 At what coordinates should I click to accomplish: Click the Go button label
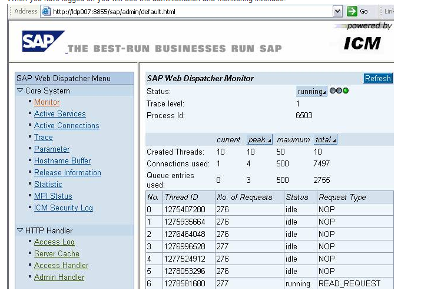pyautogui.click(x=364, y=11)
